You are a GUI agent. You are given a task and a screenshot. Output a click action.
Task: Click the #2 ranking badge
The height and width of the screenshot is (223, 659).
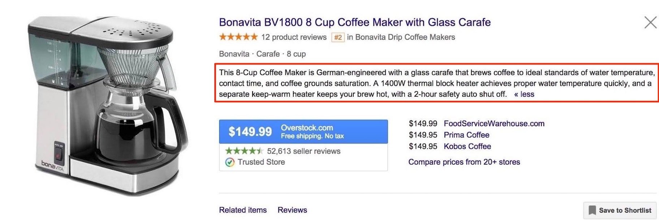(338, 37)
